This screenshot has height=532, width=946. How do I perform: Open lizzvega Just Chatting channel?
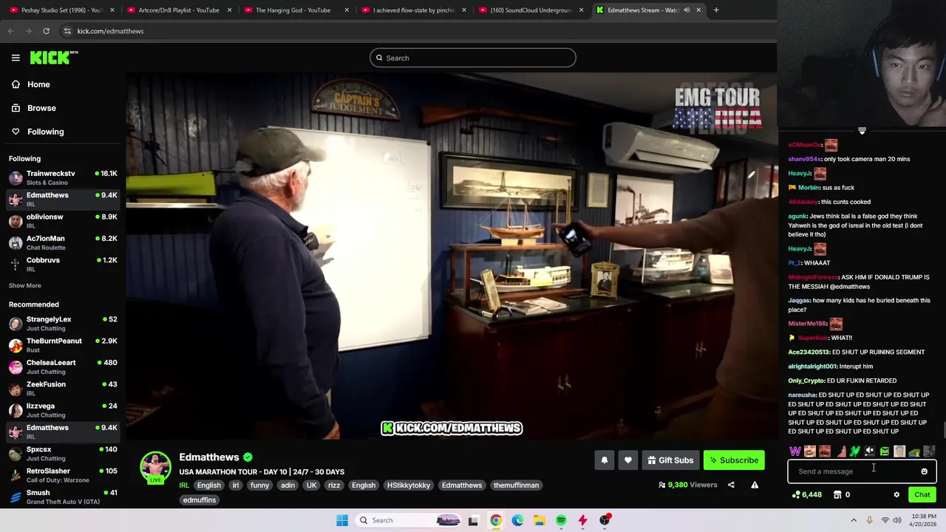pyautogui.click(x=63, y=410)
